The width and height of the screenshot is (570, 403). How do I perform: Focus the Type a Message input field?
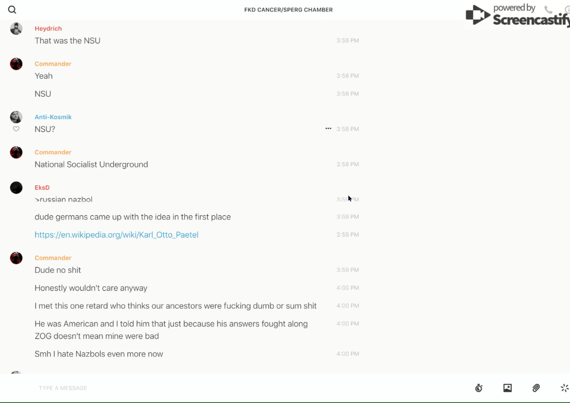(x=230, y=388)
